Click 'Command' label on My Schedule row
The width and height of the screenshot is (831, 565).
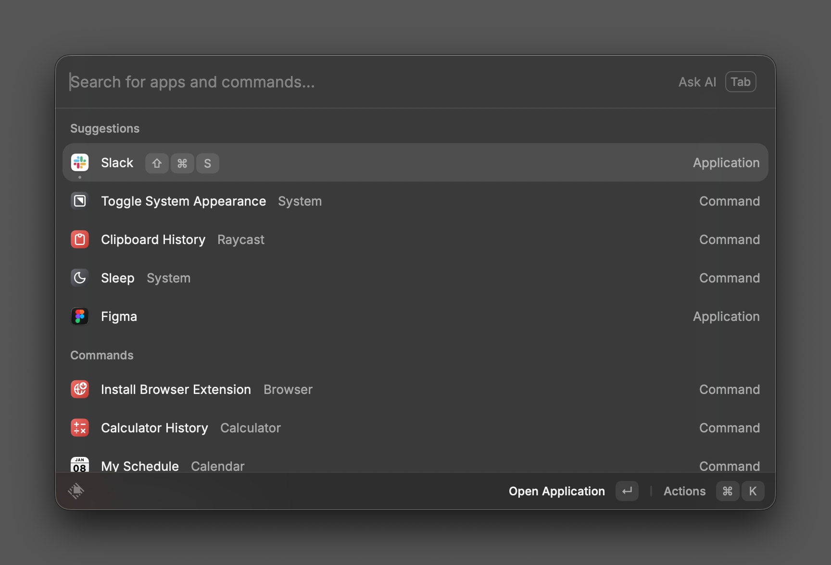(x=730, y=466)
